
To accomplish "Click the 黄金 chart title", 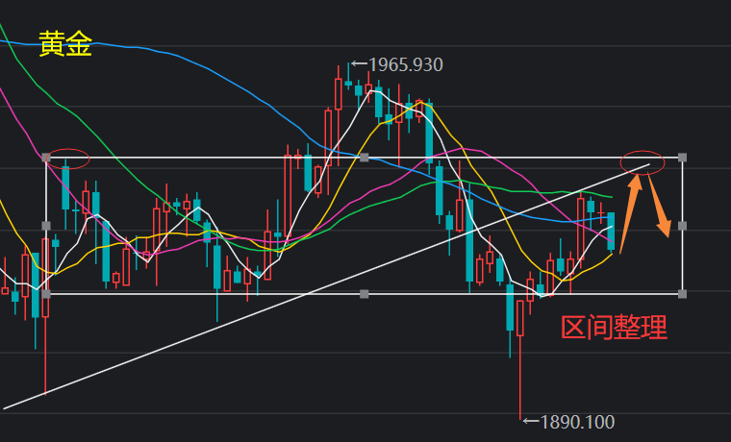I will coord(65,44).
